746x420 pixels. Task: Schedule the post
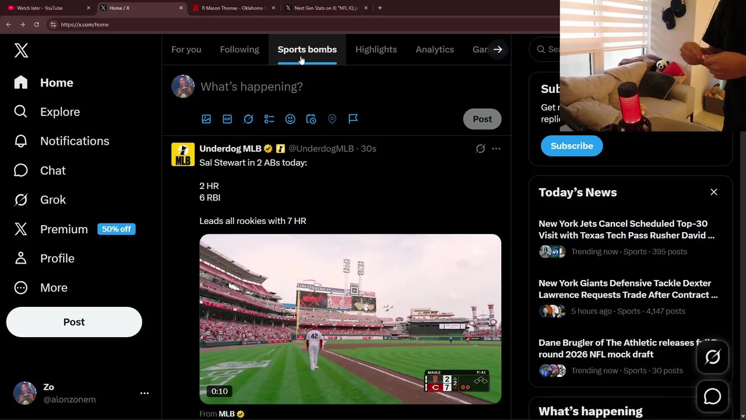coord(311,119)
